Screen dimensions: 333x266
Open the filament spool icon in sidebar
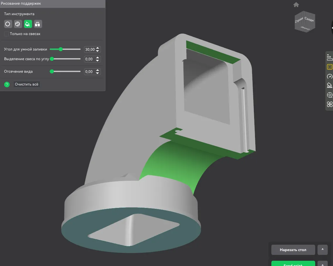coord(329,95)
